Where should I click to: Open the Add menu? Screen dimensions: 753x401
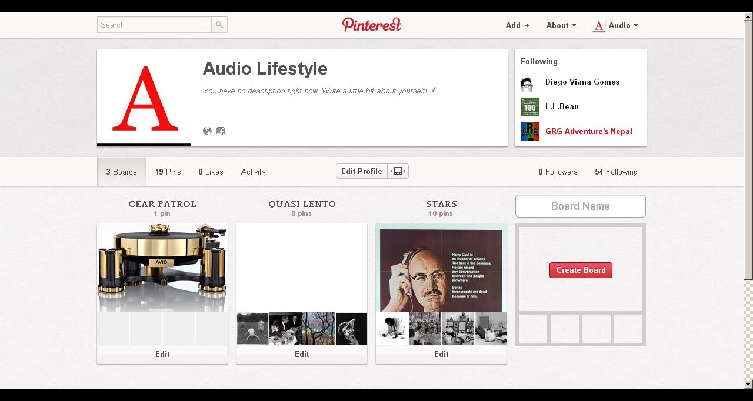coord(518,25)
